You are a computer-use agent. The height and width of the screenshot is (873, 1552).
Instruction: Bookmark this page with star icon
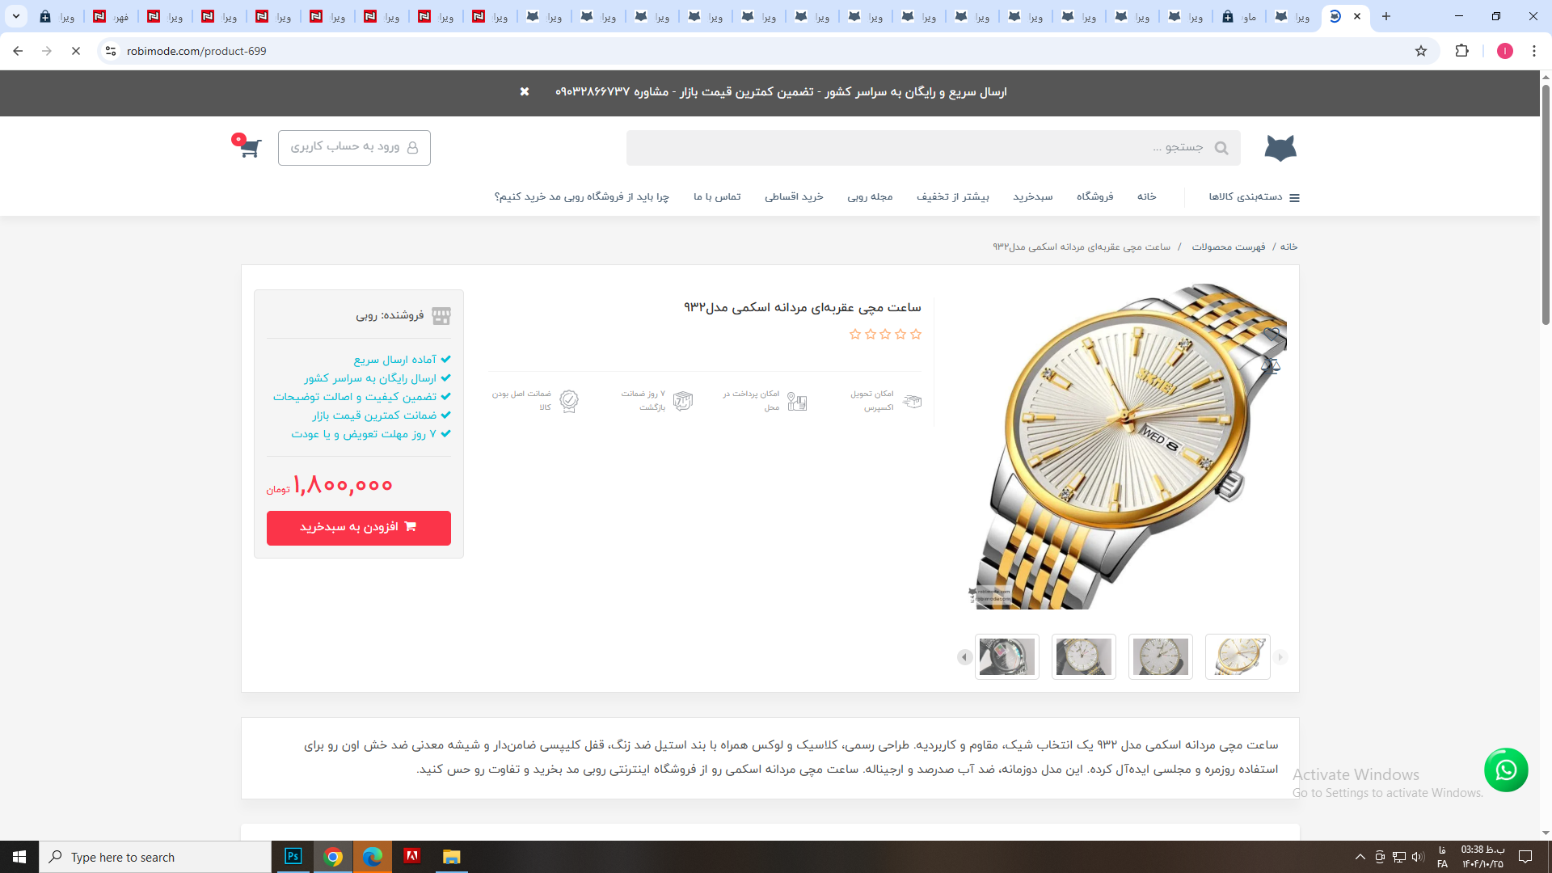click(x=1421, y=51)
